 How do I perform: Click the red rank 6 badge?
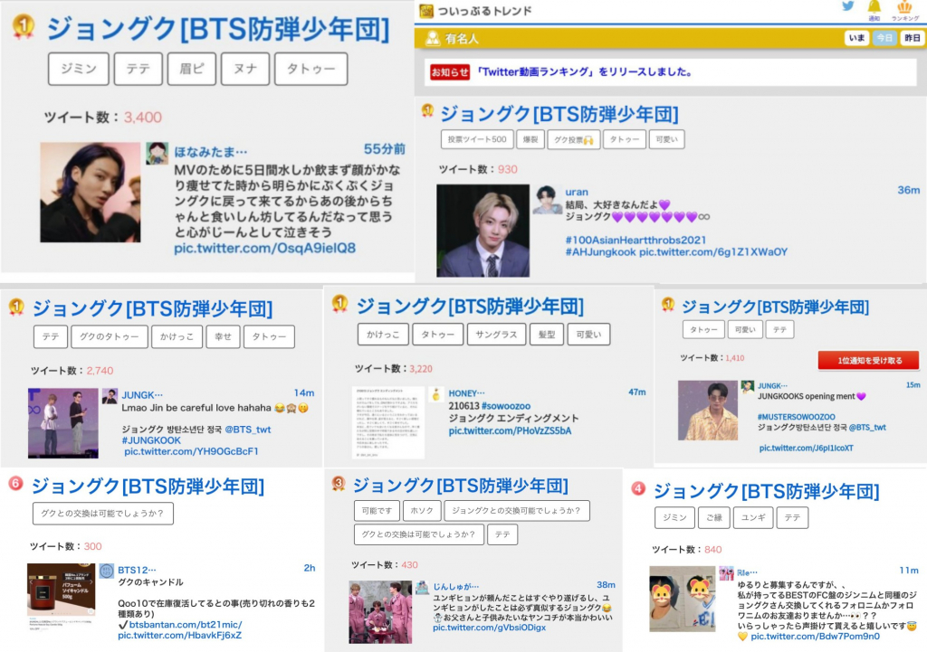pos(15,484)
